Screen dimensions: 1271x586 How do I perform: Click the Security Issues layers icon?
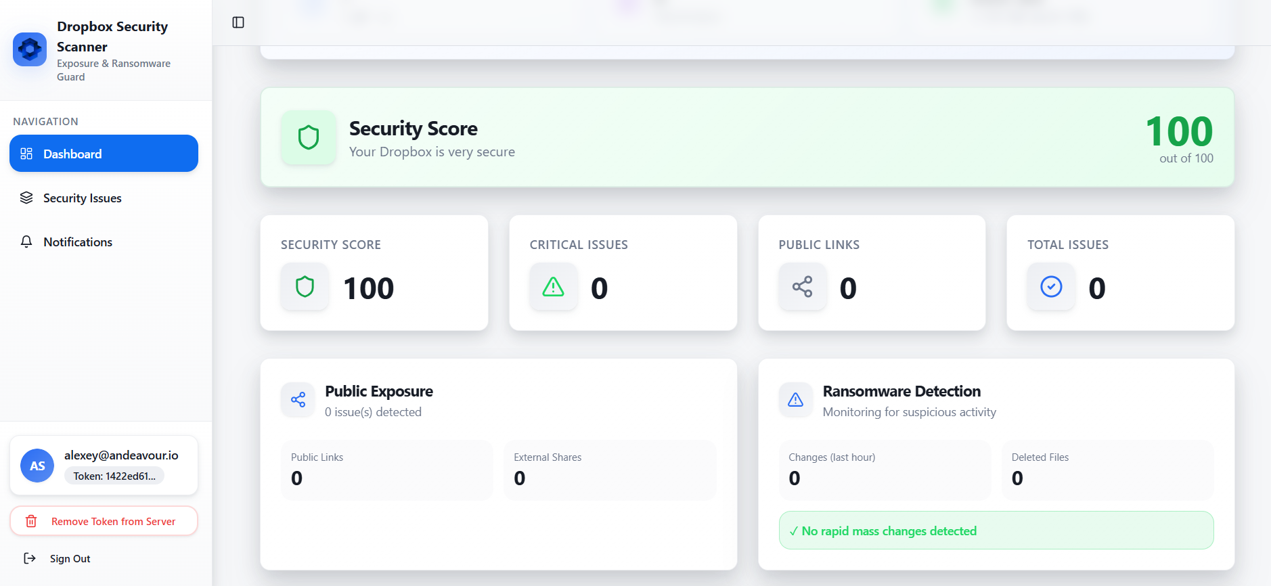pyautogui.click(x=26, y=198)
